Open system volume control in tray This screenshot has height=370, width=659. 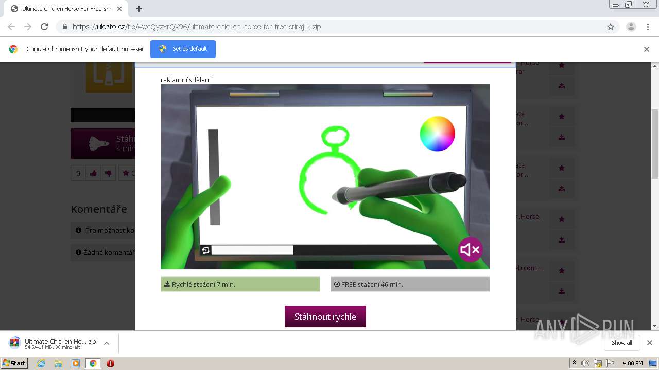(x=585, y=363)
